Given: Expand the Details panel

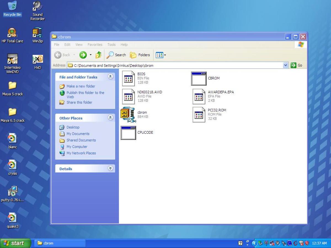Looking at the screenshot, I should tap(110, 168).
